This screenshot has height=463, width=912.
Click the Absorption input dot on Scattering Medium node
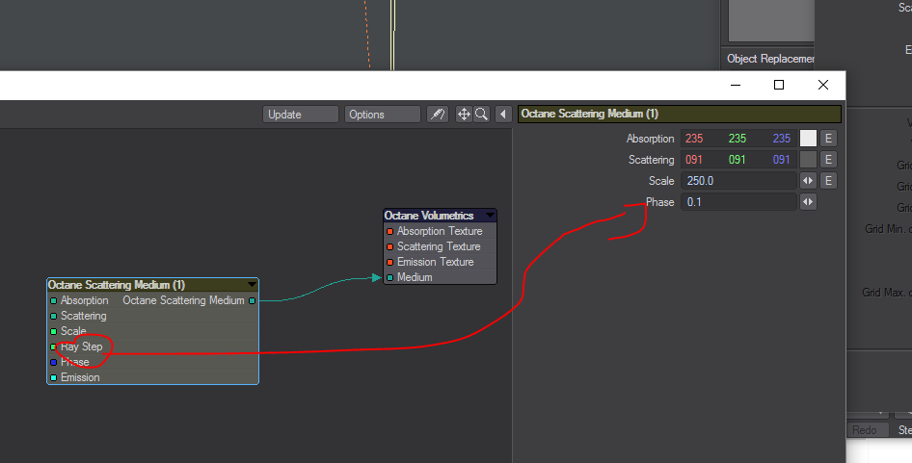(x=54, y=301)
